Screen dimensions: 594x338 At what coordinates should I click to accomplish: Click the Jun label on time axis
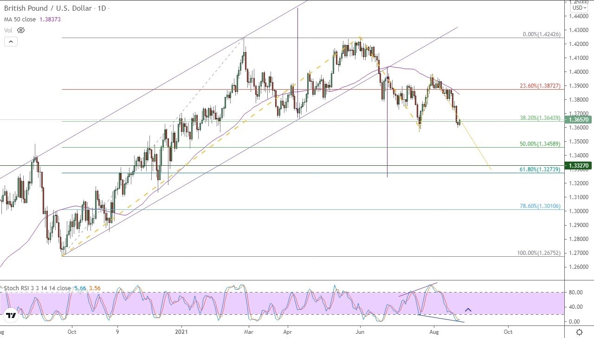[360, 332]
